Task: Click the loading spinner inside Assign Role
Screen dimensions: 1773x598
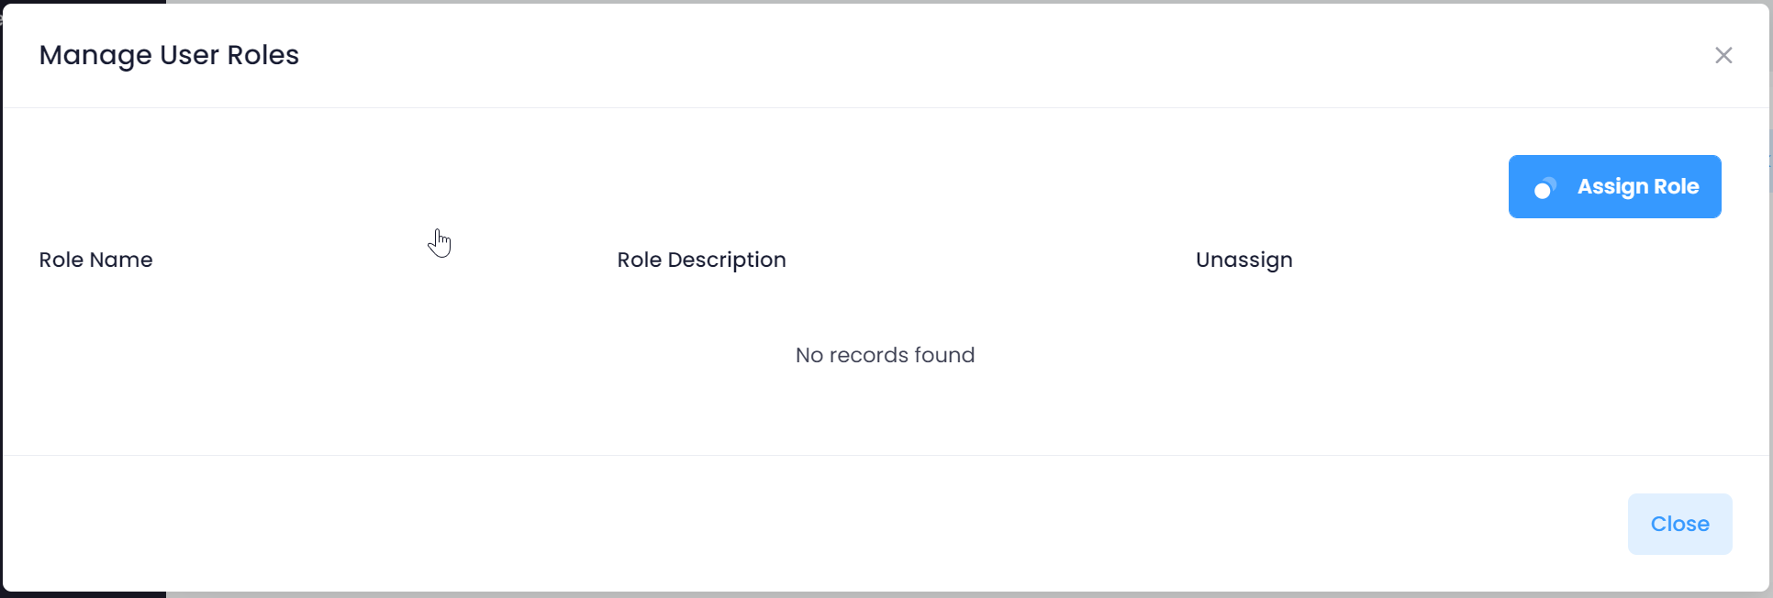Action: (x=1545, y=188)
